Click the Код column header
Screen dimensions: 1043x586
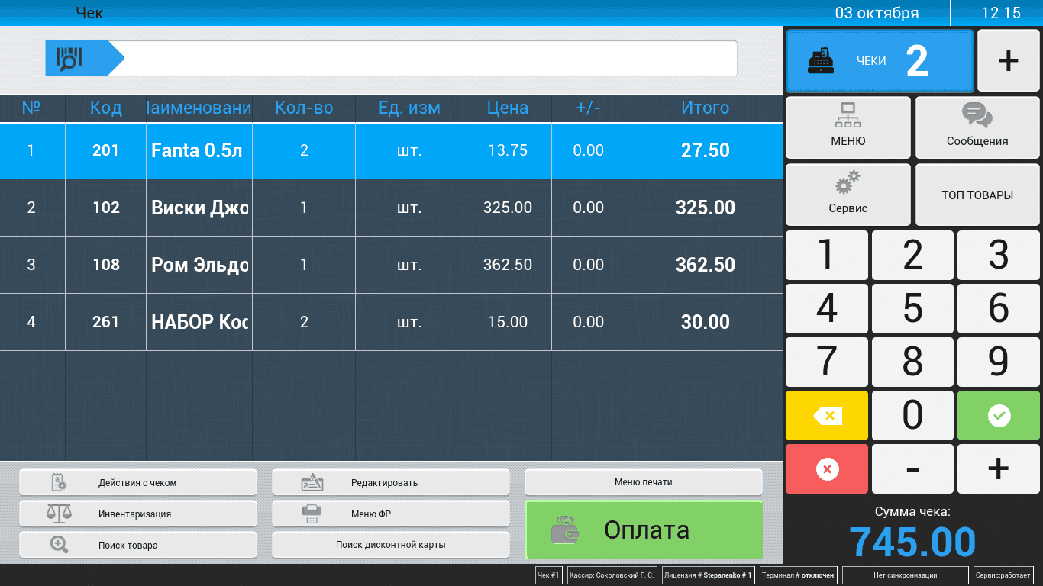coord(105,108)
